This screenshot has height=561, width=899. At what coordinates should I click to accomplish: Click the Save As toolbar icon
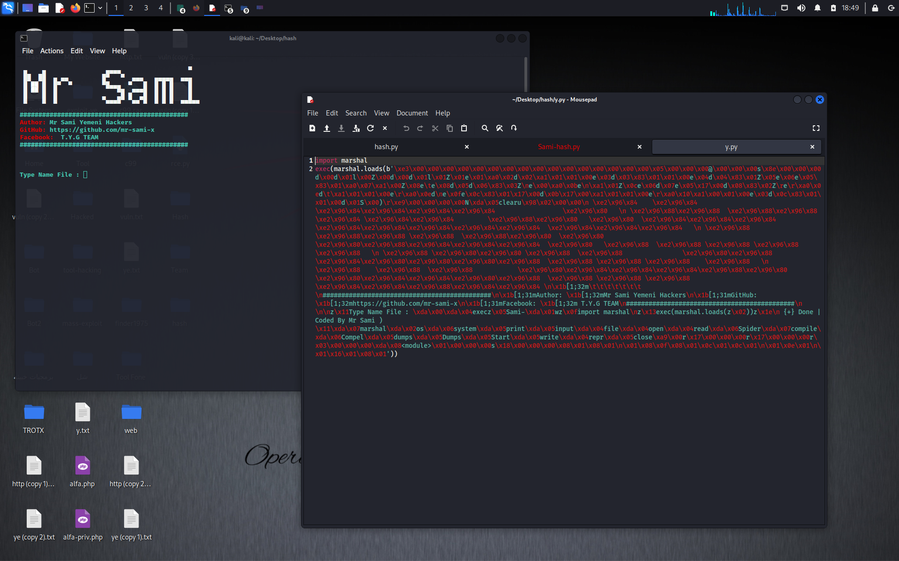click(x=356, y=128)
